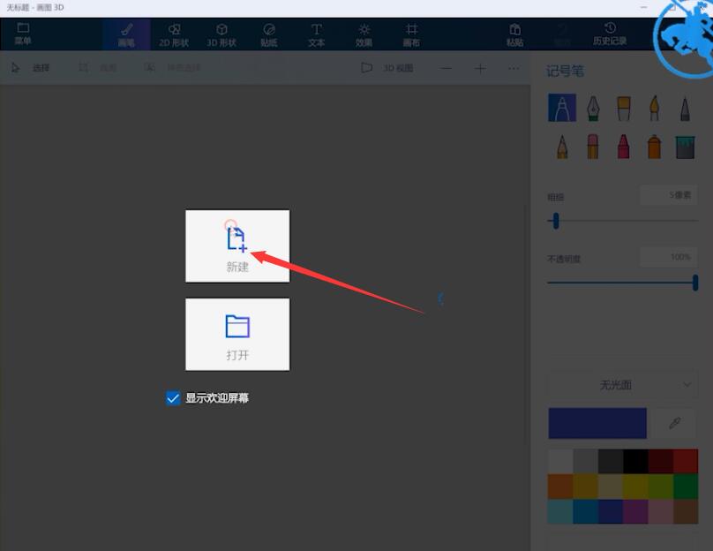Screen dimensions: 713x551
Task: Open the 菜单 menu
Action: click(24, 33)
